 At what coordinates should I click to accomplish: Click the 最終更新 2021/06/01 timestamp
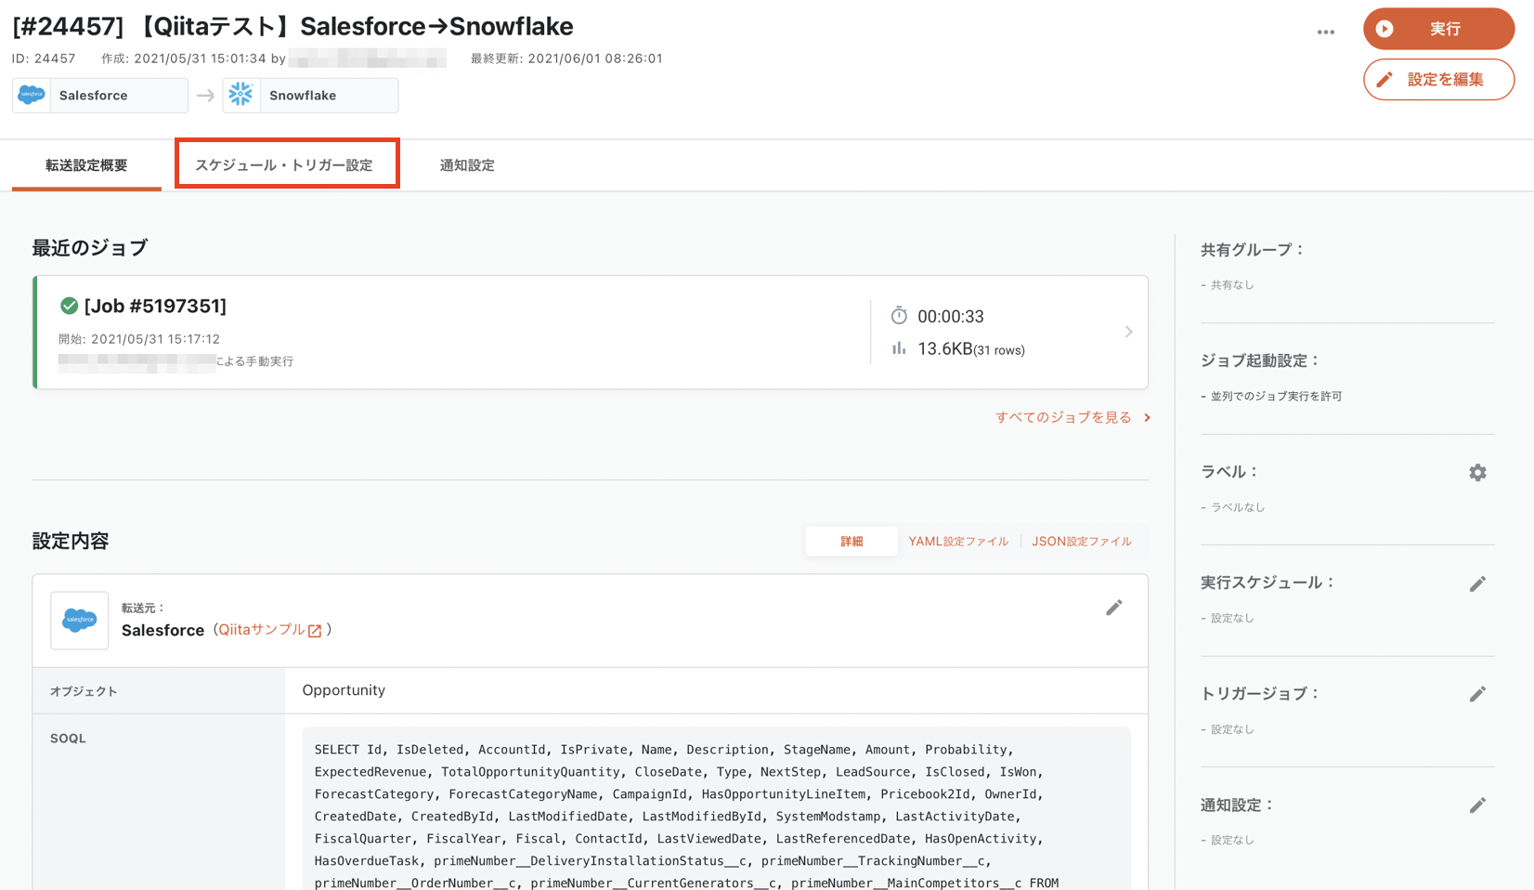pos(567,59)
